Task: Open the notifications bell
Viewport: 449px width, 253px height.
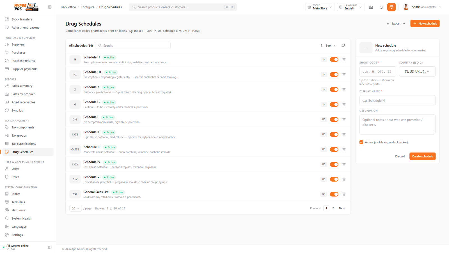Action: click(x=381, y=7)
